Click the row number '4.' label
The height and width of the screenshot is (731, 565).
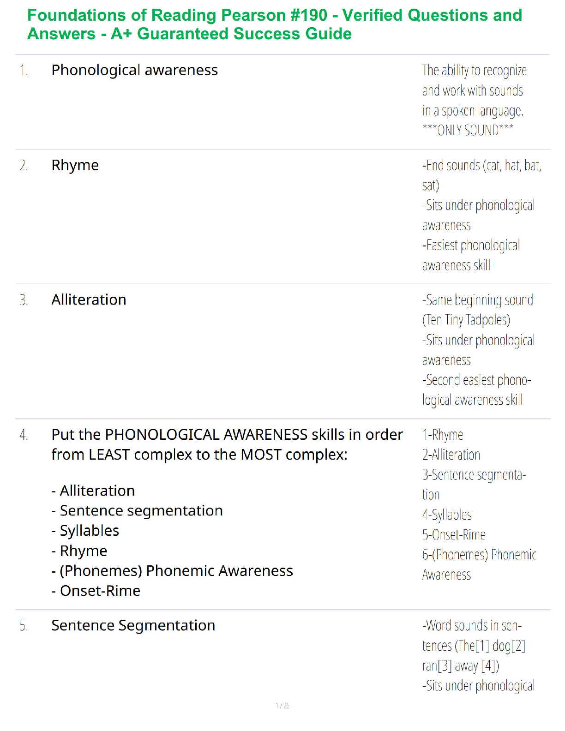[24, 435]
